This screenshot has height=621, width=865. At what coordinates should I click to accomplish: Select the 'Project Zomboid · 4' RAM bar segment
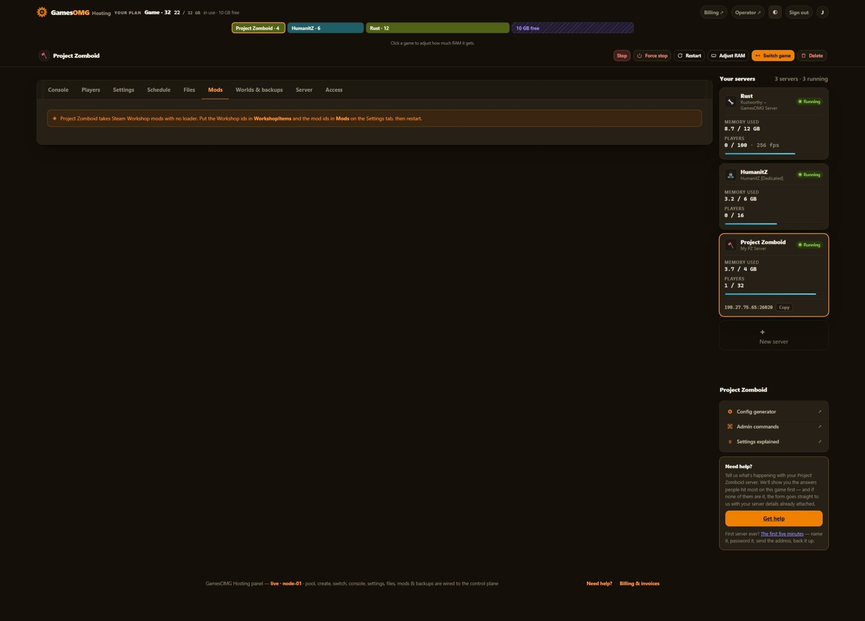[x=258, y=28]
